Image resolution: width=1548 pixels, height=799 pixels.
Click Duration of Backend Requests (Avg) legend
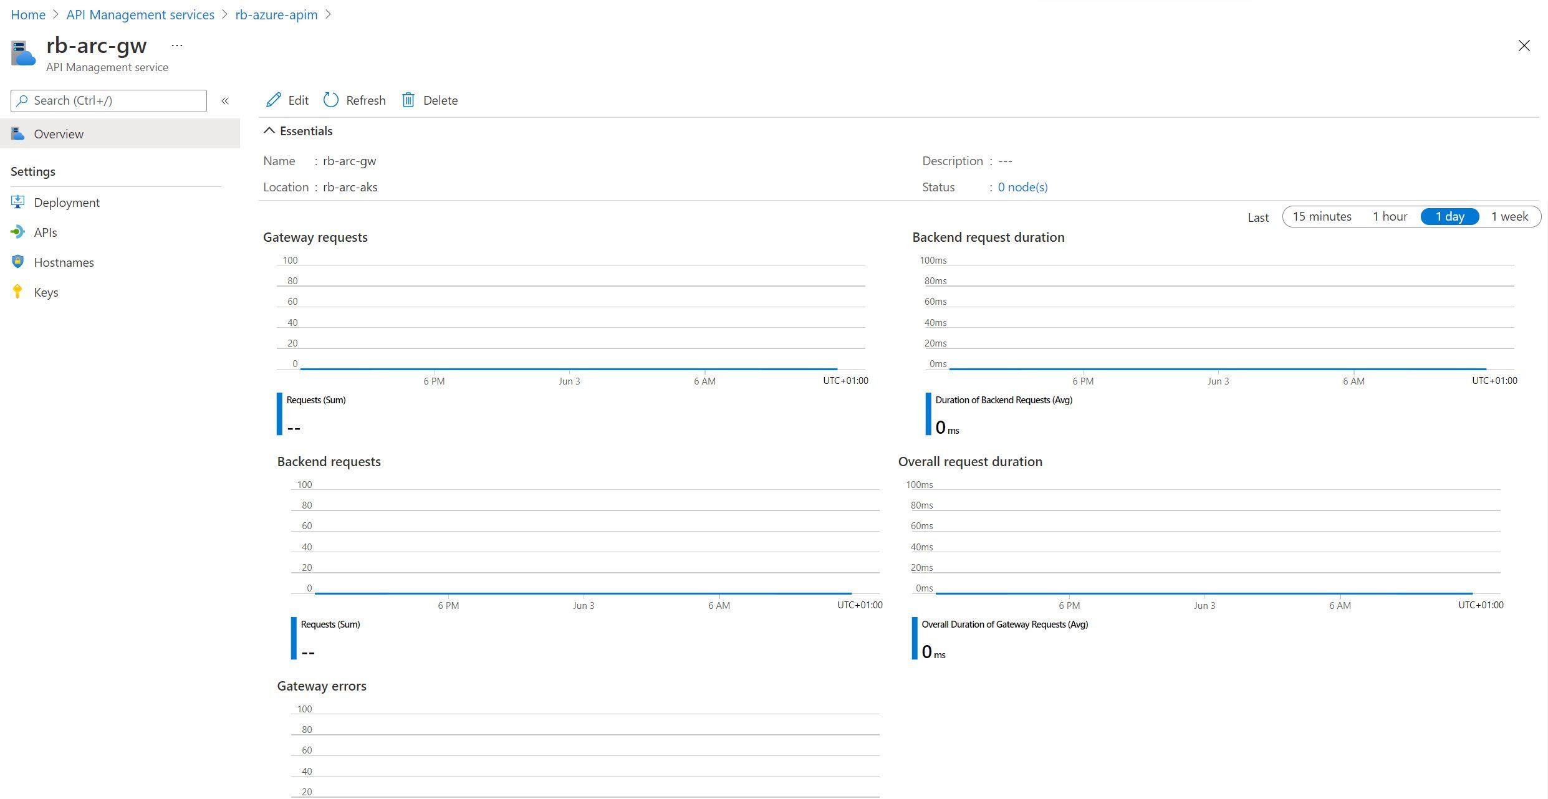pyautogui.click(x=1004, y=399)
